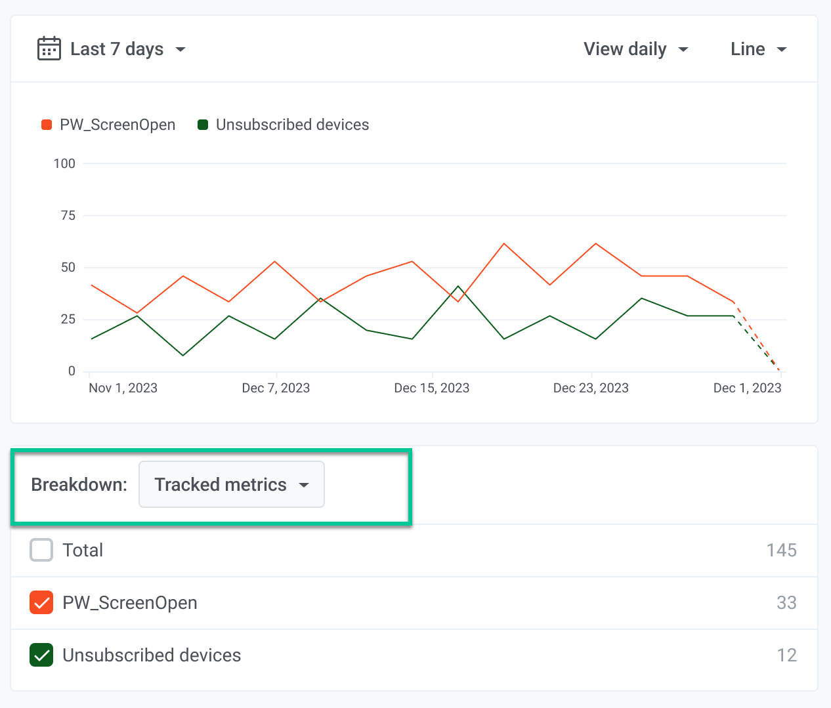Uncheck the PW_ScreenOpen checkbox

[41, 602]
